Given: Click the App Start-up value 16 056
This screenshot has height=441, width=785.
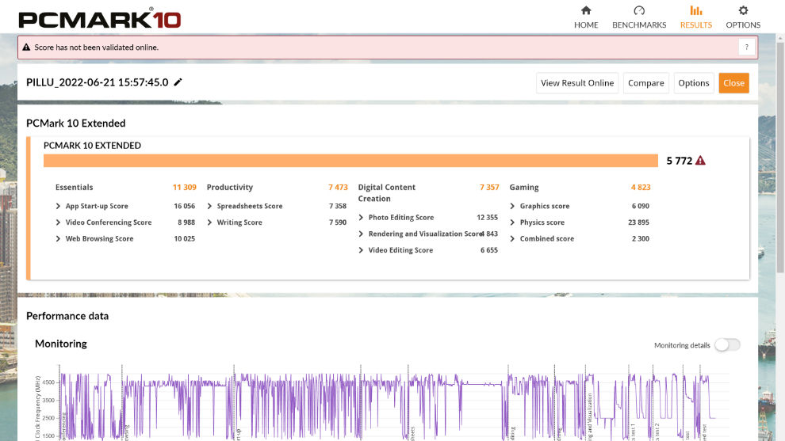Looking at the screenshot, I should tap(184, 206).
